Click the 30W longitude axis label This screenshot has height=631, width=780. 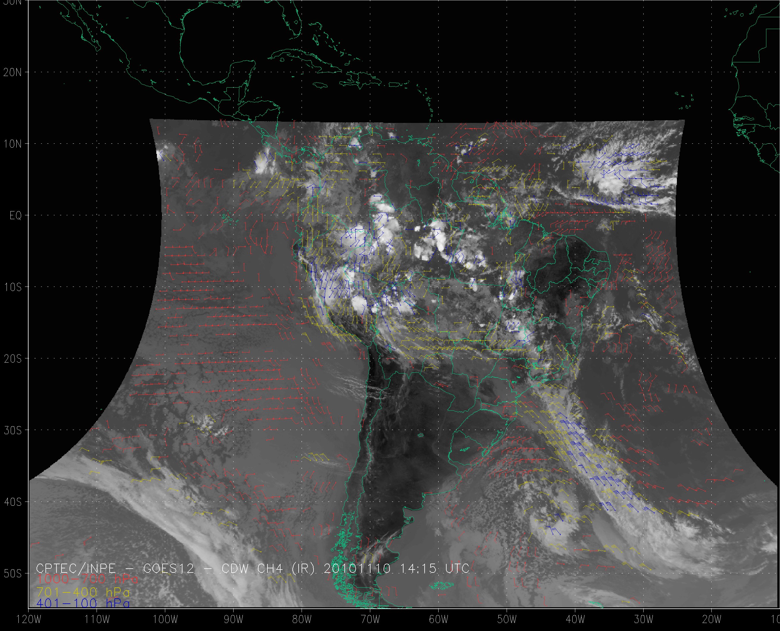[x=644, y=619]
